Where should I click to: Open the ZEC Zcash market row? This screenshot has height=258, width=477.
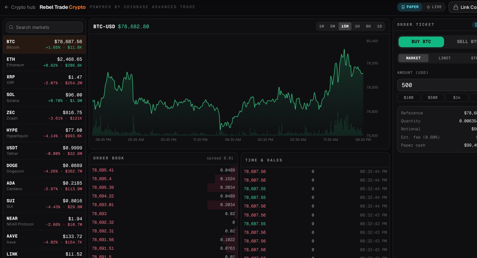click(x=44, y=115)
